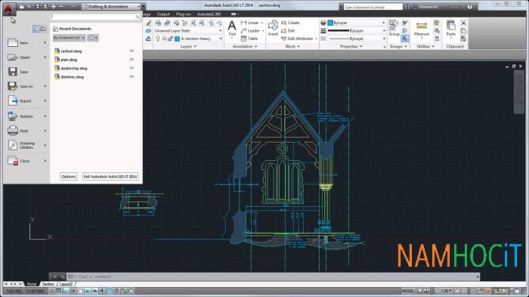529x297 pixels.
Task: Open the ByLayer lineweight dropdown
Action: click(x=357, y=31)
